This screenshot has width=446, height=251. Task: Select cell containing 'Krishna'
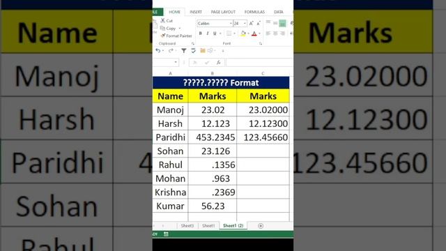tap(170, 192)
